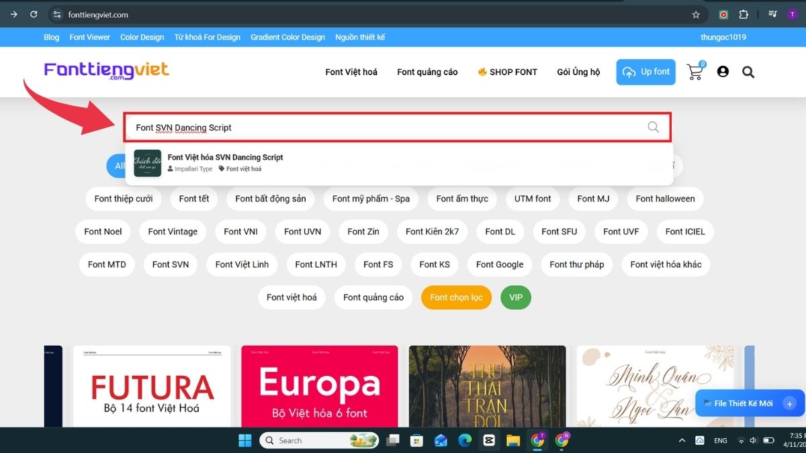Choose the Font ẩm thực tag

(462, 199)
